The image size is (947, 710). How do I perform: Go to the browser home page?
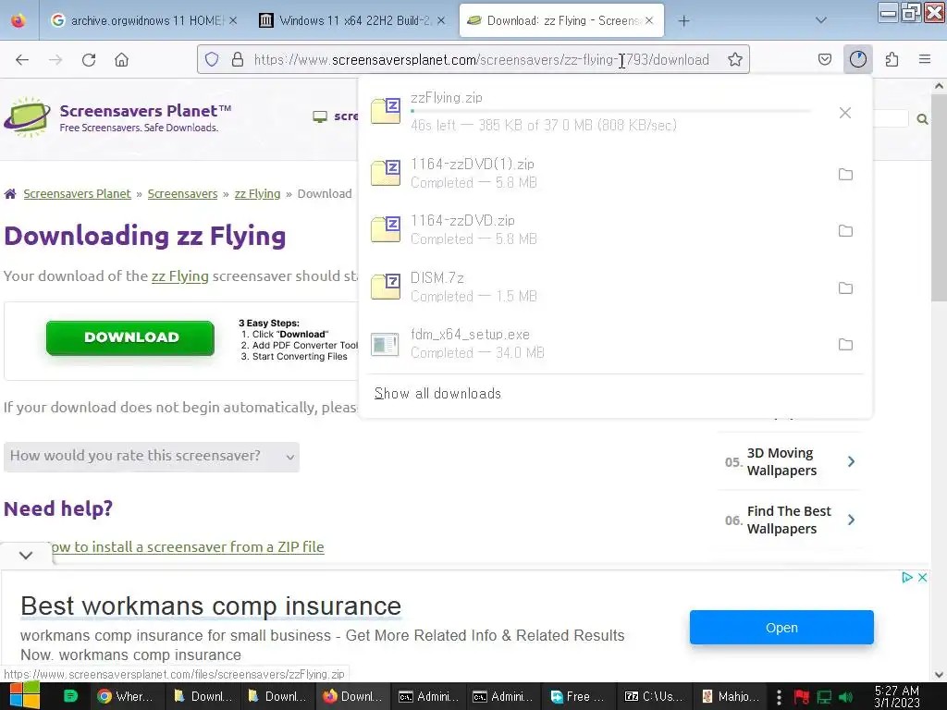pyautogui.click(x=121, y=59)
